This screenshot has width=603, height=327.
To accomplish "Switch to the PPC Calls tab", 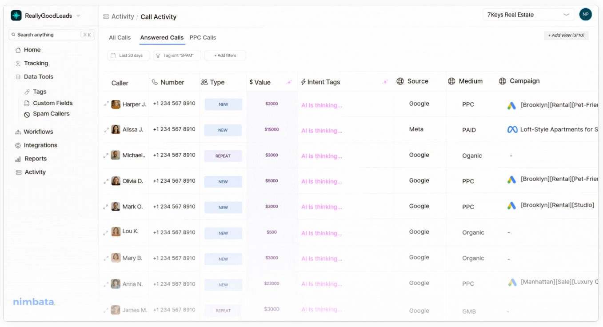I will coord(203,38).
